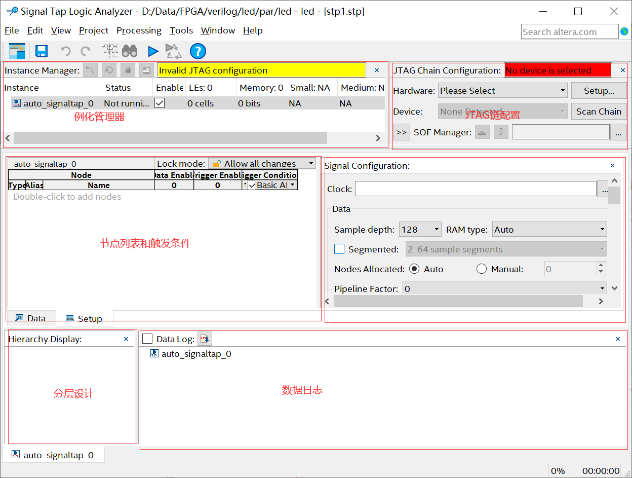
Task: Click the >> button next to SOF Manager
Action: tap(401, 132)
